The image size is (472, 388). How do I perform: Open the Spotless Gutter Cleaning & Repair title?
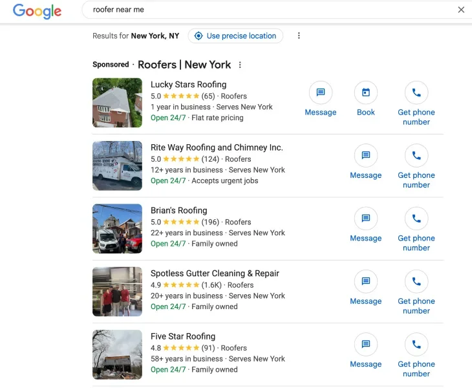point(215,274)
